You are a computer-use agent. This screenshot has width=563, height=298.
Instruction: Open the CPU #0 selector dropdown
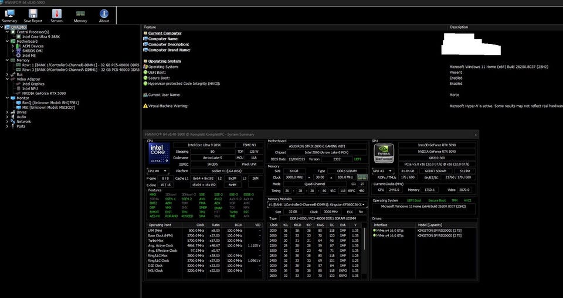tap(158, 171)
